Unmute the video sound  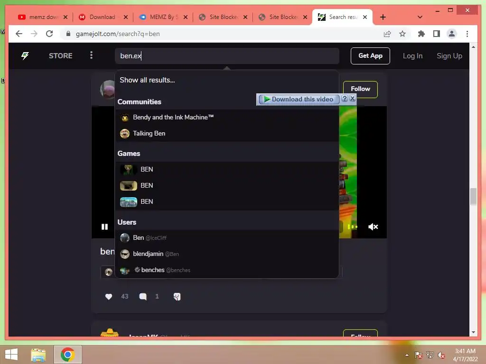pos(373,227)
